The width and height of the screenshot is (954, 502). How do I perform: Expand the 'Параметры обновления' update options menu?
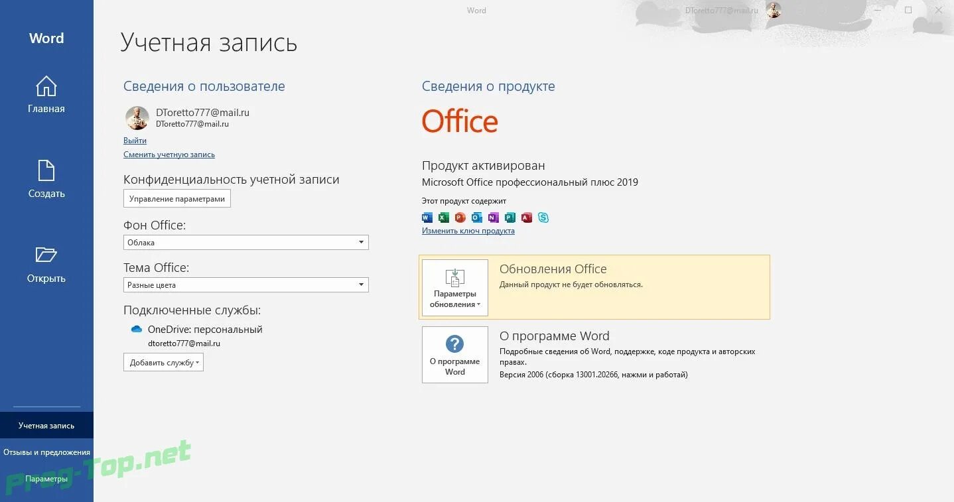[x=454, y=287]
